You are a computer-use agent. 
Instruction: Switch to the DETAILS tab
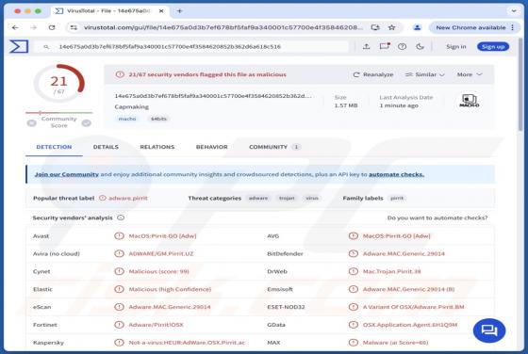pyautogui.click(x=106, y=147)
